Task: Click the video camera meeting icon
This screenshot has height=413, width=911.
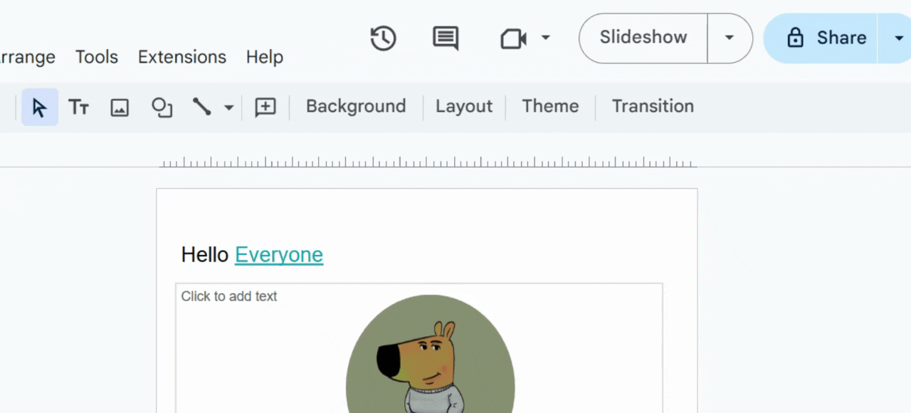Action: (513, 38)
